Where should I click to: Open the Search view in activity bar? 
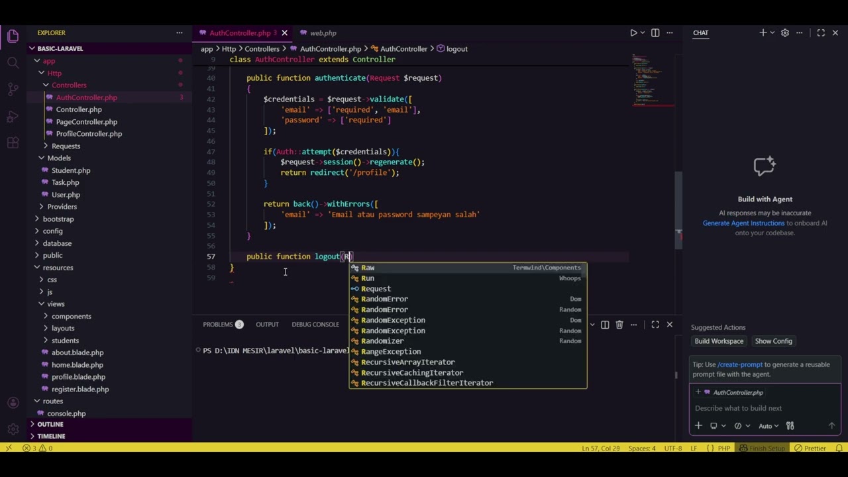13,63
